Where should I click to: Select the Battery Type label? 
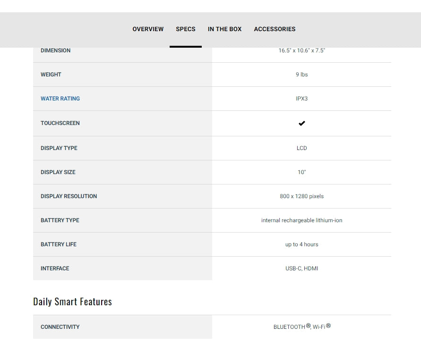60,220
